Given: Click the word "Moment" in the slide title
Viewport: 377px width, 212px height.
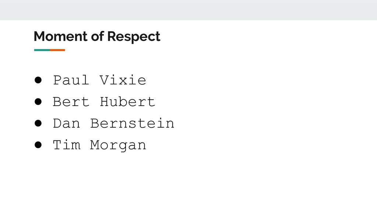Looking at the screenshot, I should [61, 36].
